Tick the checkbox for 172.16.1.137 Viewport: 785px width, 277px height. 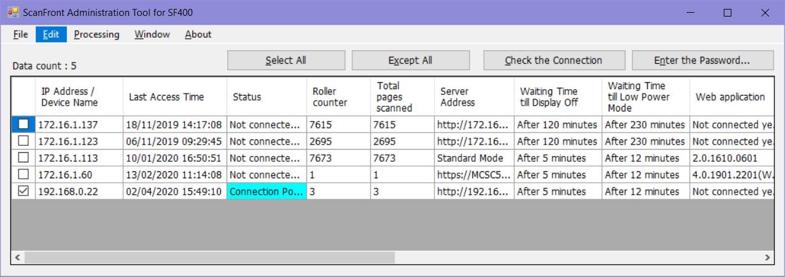click(x=23, y=125)
